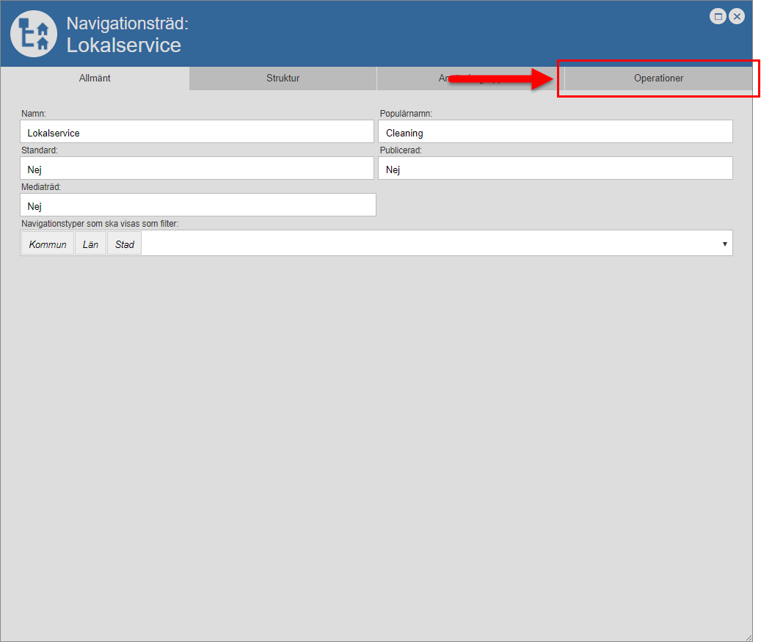Open the tab partly hidden by red arrow
This screenshot has height=642, width=761.
pos(426,79)
